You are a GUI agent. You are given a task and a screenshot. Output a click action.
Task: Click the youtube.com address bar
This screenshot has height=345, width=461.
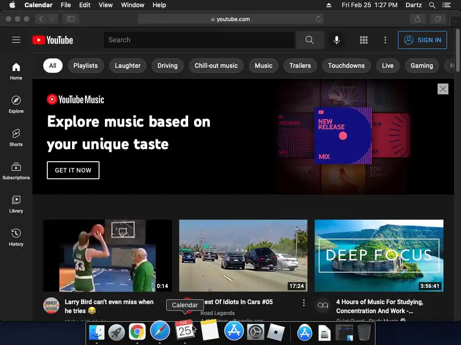click(x=230, y=19)
